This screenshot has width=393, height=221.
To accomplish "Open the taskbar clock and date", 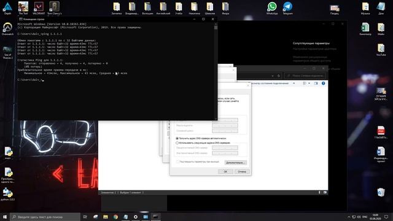I will pos(375,217).
